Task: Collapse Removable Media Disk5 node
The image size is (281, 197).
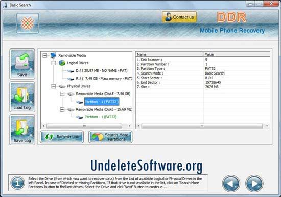Action: point(62,94)
